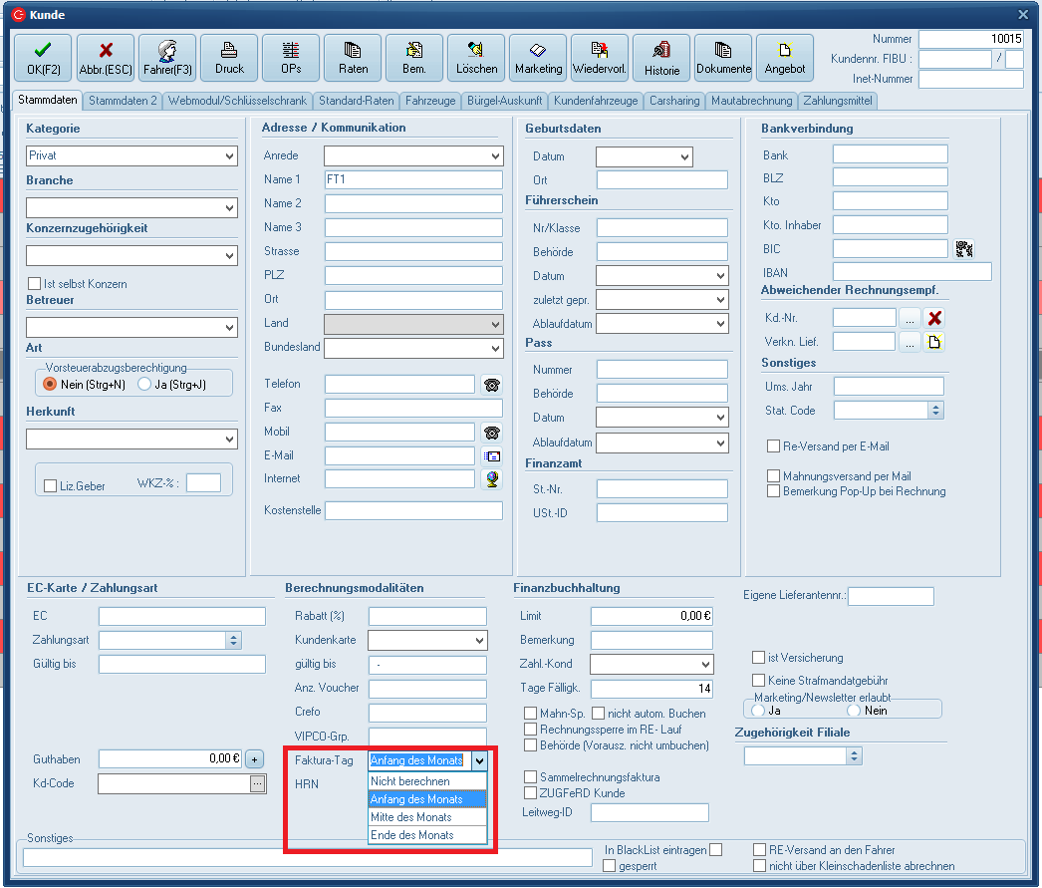The width and height of the screenshot is (1042, 888).
Task: Click the red X next to Kd.-Nr.
Action: coord(934,318)
